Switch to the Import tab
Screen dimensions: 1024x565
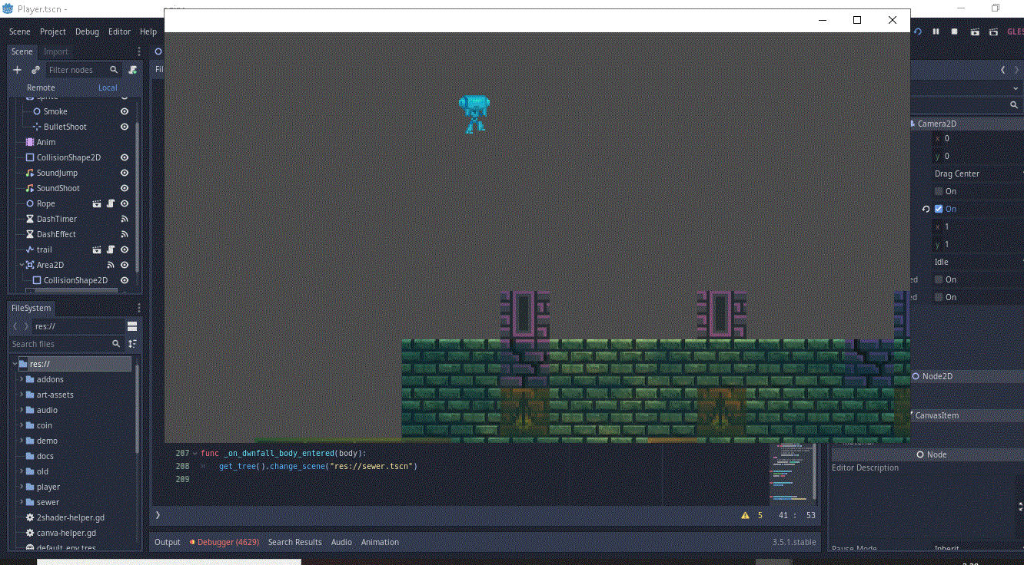[56, 51]
